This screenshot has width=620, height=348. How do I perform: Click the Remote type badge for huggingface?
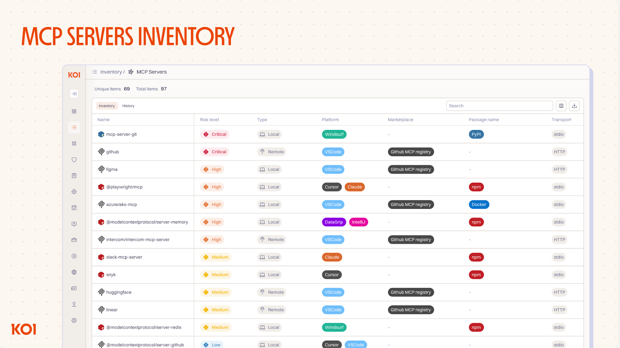[272, 292]
